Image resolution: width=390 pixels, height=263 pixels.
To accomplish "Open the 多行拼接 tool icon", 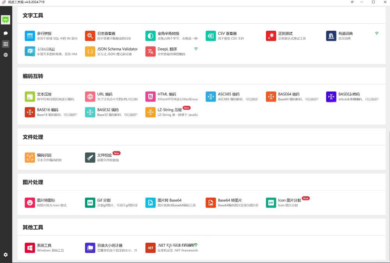I will (30, 36).
